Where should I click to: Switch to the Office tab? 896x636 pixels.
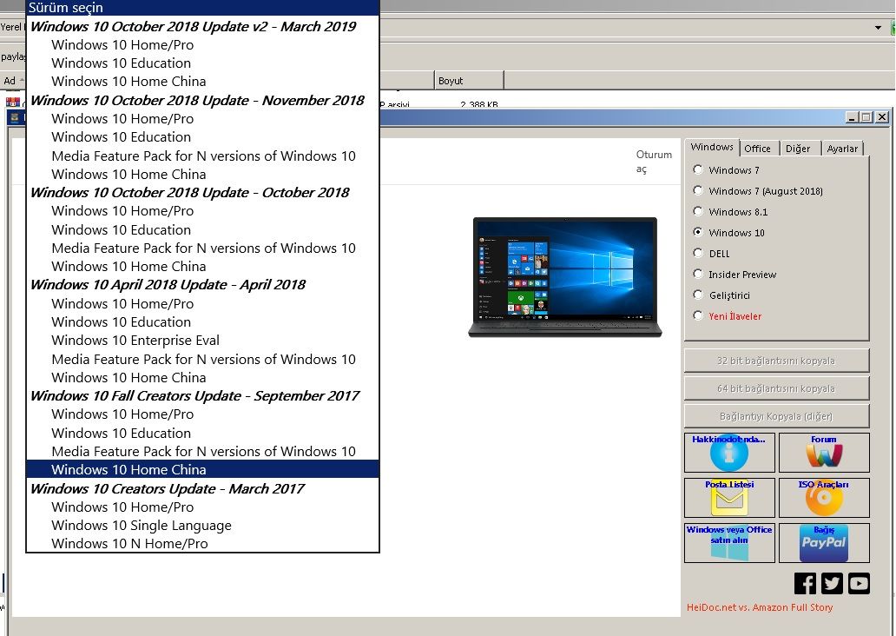pyautogui.click(x=757, y=149)
